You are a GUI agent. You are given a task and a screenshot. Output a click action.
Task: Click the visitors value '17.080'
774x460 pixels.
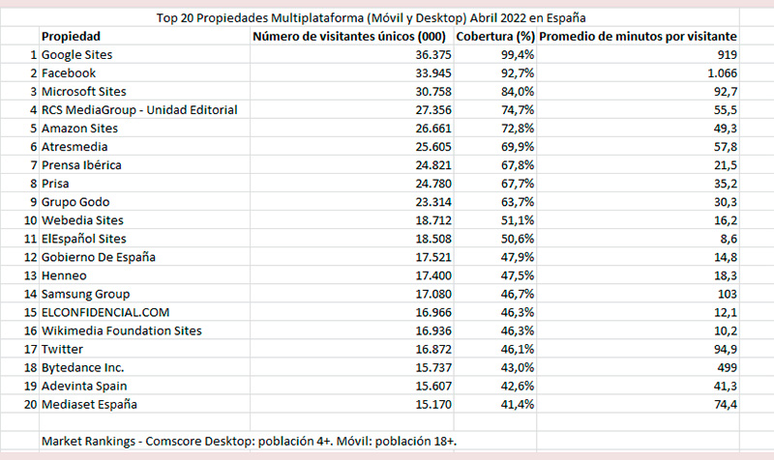432,294
